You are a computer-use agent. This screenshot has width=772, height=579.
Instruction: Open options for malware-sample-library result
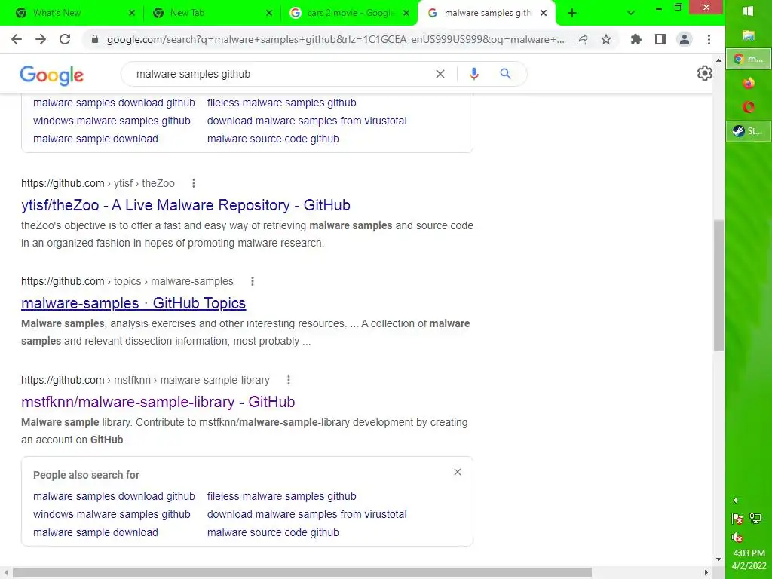[x=289, y=380]
